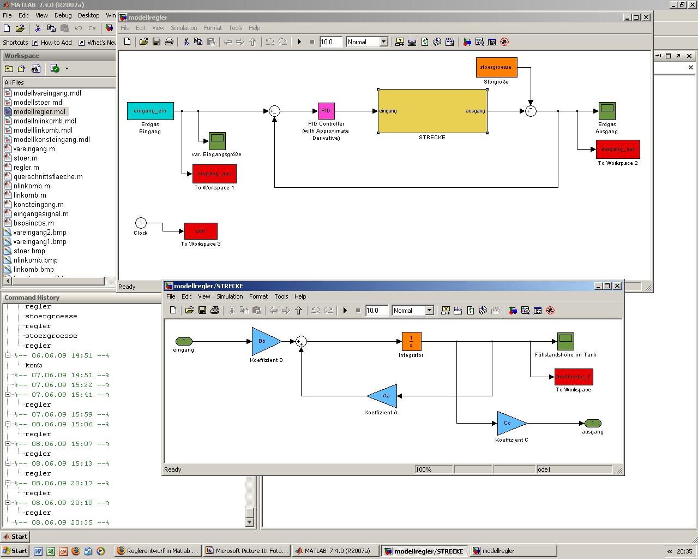This screenshot has height=559, width=698.
Task: Collapse 08.06.09 15:13 command history group
Action: pos(8,463)
